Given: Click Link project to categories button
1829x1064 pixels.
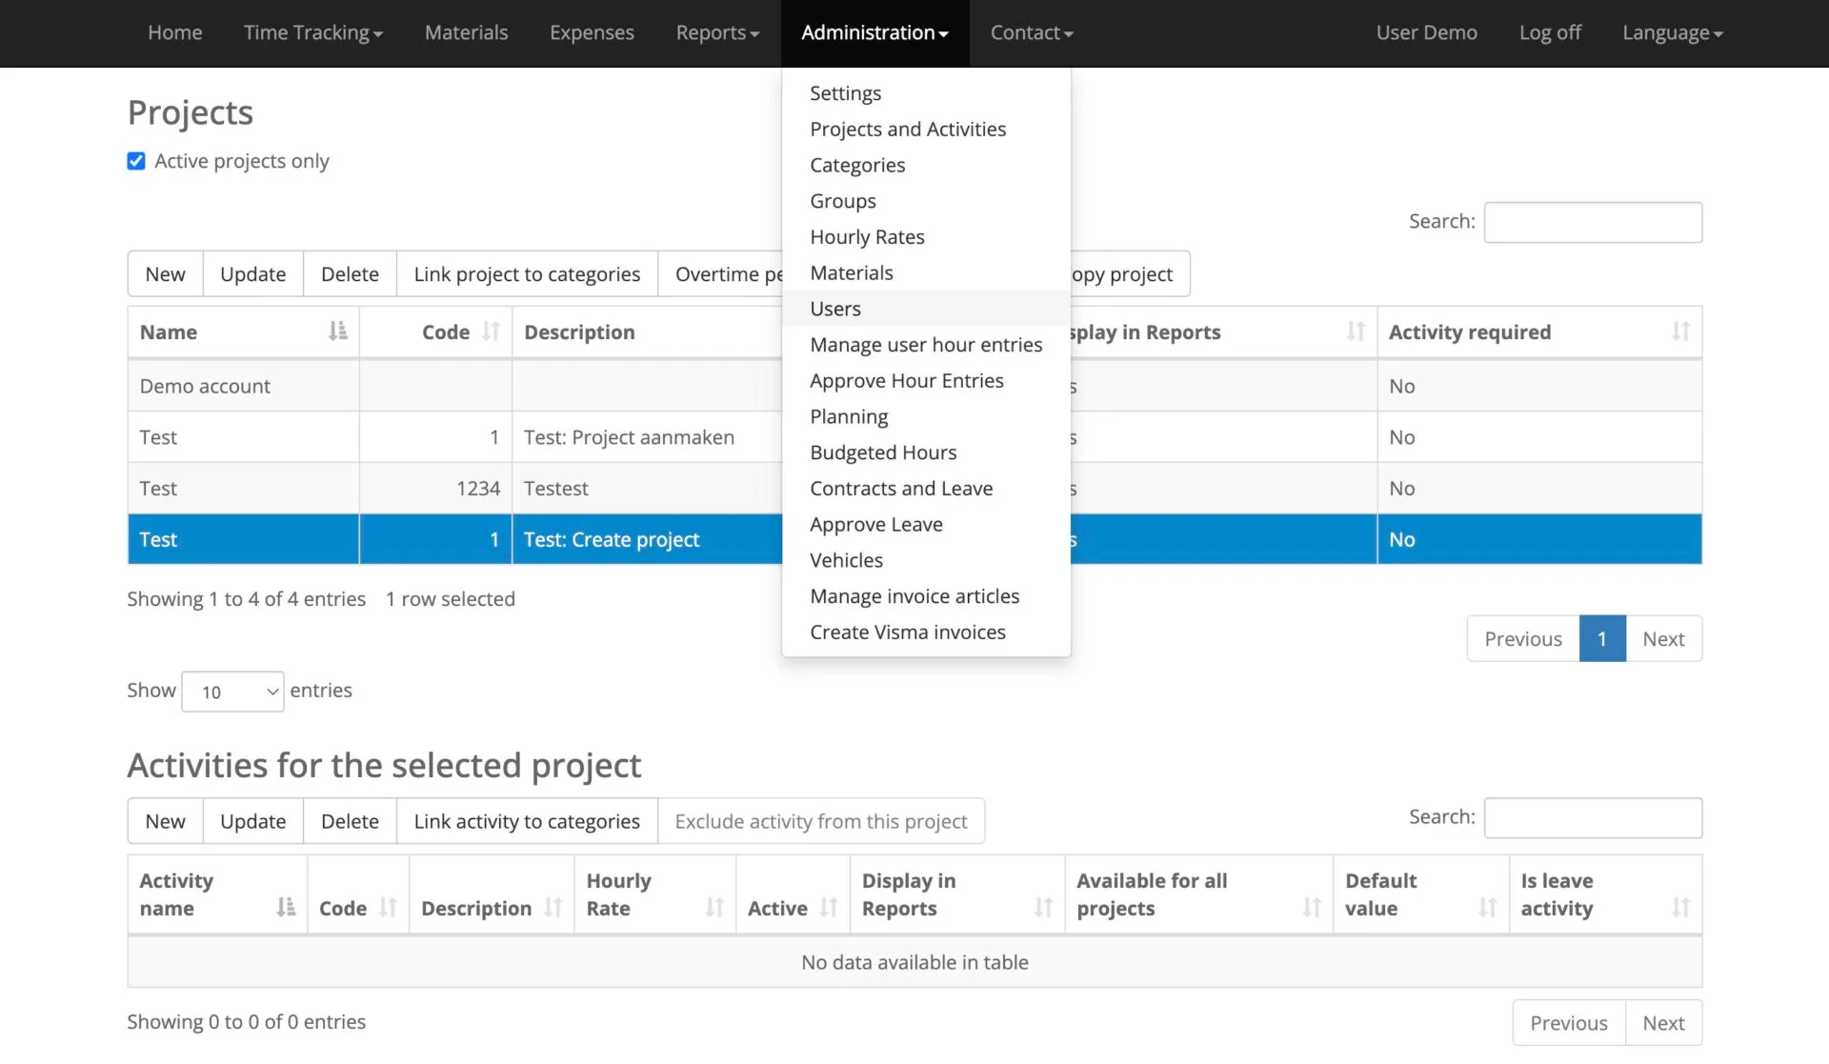Looking at the screenshot, I should tap(527, 274).
